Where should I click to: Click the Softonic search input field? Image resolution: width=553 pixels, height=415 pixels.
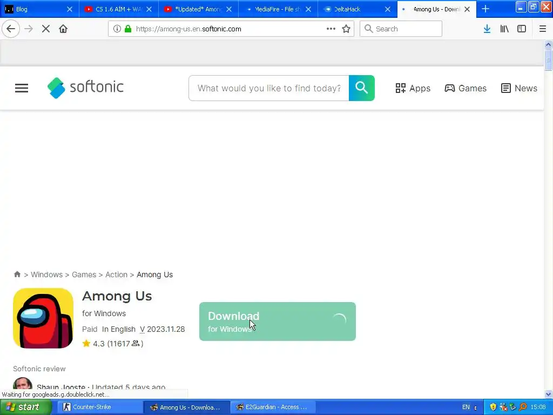(269, 88)
